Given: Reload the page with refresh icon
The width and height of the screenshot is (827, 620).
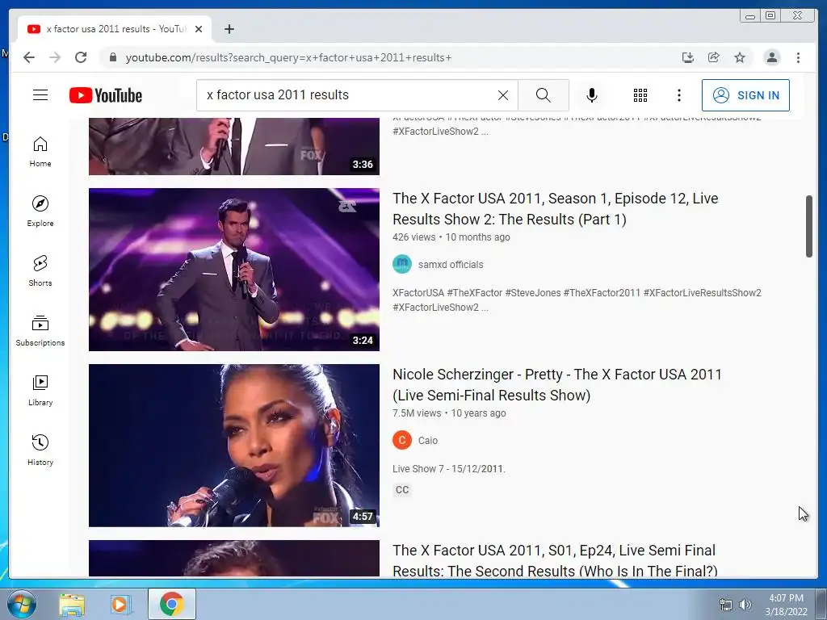Looking at the screenshot, I should (x=81, y=57).
